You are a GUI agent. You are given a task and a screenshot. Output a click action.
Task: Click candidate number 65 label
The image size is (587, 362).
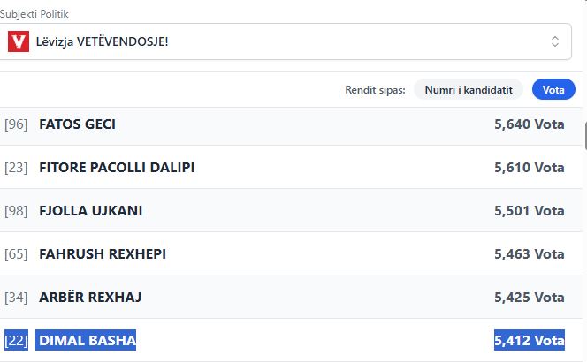tap(16, 254)
